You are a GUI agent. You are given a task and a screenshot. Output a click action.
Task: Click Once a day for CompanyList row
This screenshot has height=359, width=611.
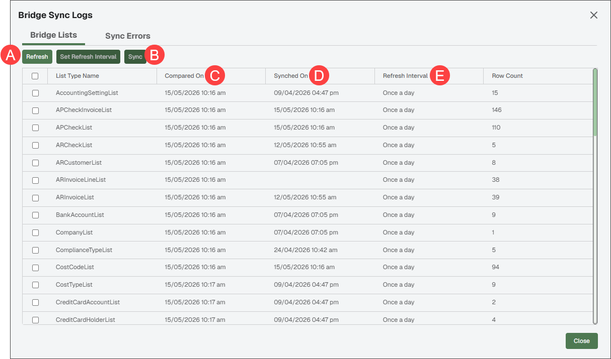pyautogui.click(x=399, y=232)
